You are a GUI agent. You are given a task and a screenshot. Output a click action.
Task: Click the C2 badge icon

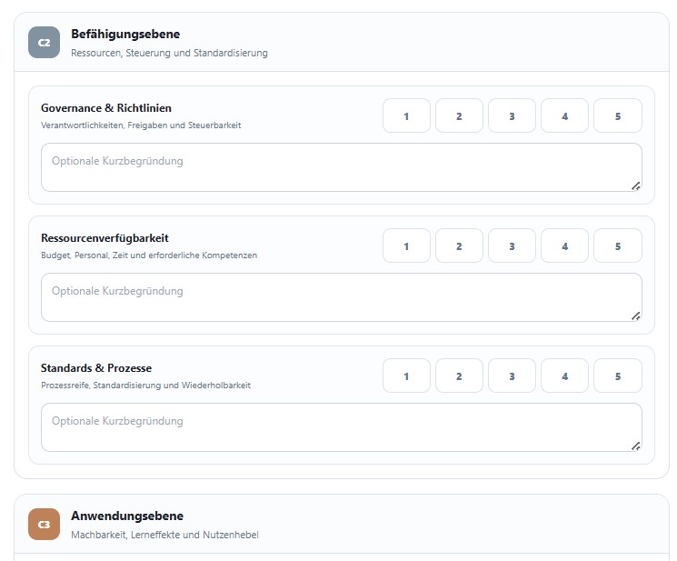click(x=44, y=43)
